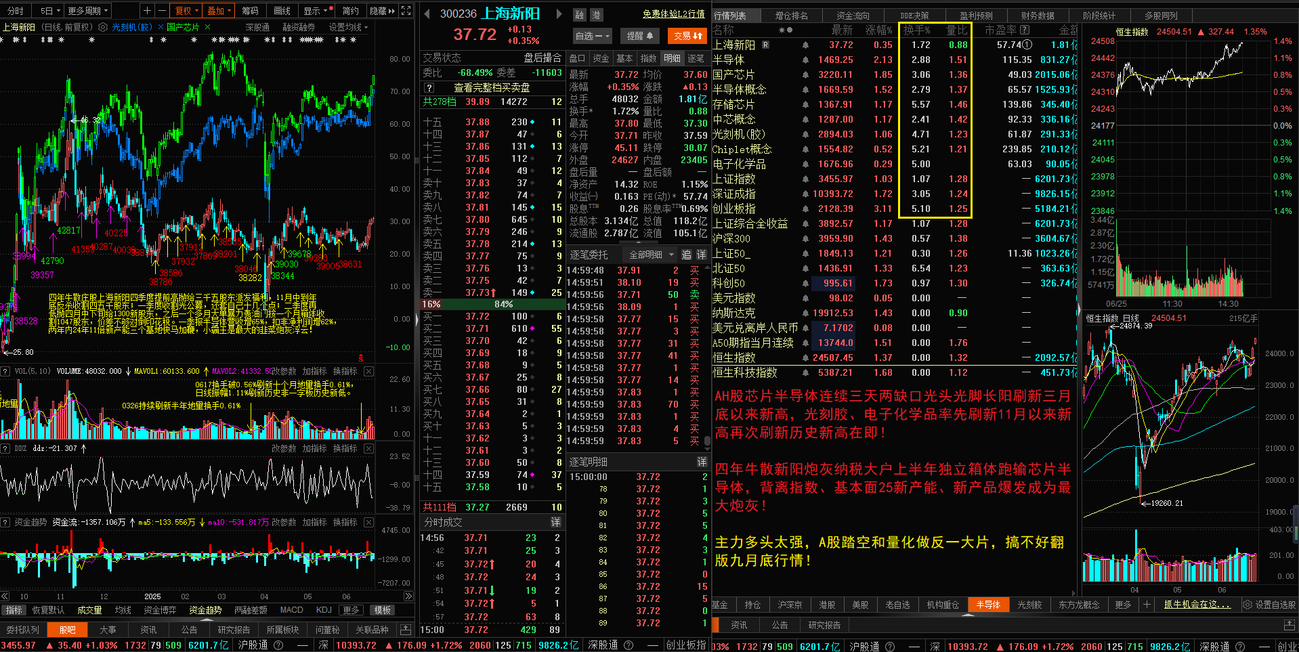
Task: Open 更多周期 dropdown
Action: click(88, 11)
